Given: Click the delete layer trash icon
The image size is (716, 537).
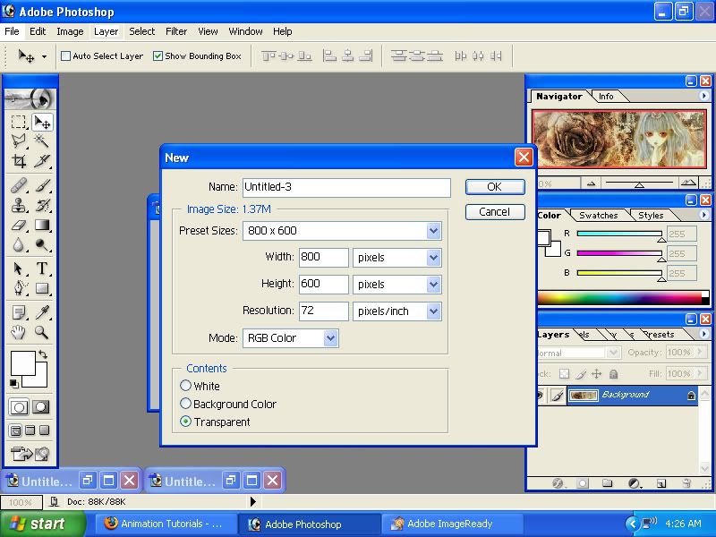Looking at the screenshot, I should [x=686, y=483].
